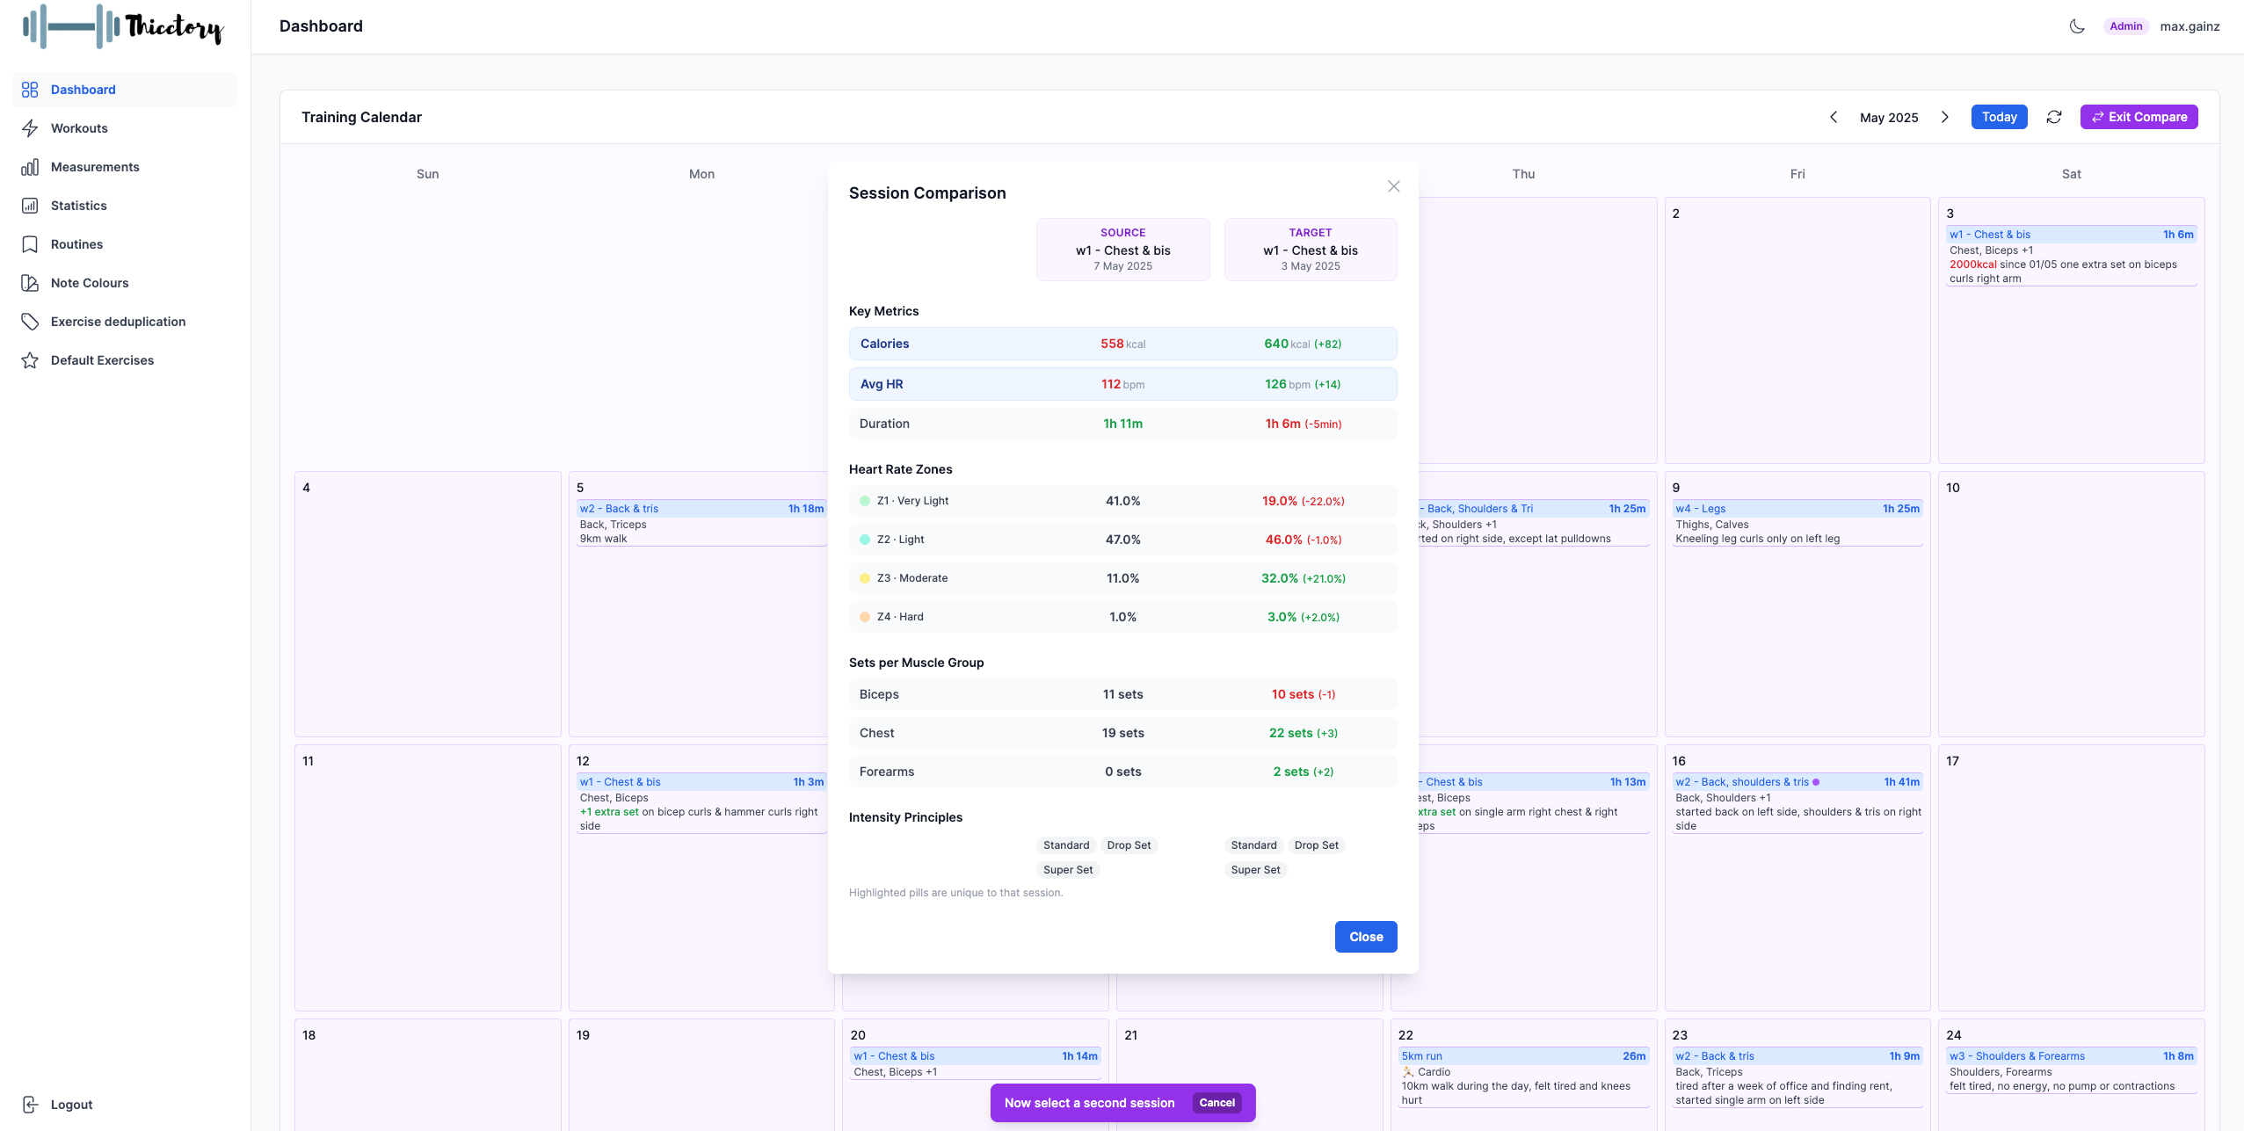Close Session Comparison with X icon
The image size is (2244, 1131).
(x=1394, y=186)
